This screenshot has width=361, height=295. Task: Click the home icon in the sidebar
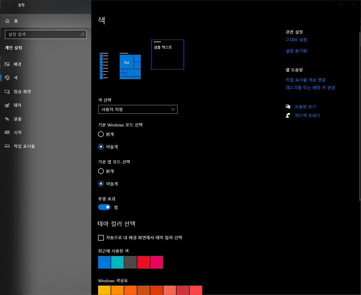click(x=7, y=21)
